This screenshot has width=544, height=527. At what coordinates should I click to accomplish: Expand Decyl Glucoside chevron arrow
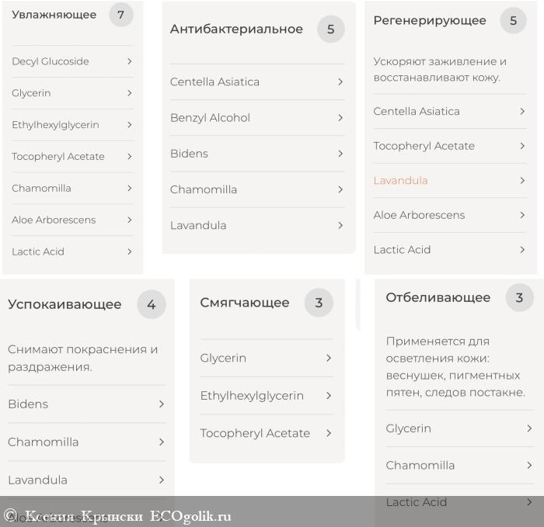tap(129, 61)
